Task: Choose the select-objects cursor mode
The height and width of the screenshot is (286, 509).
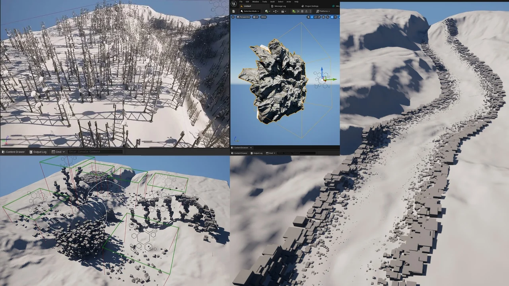Action: click(308, 17)
